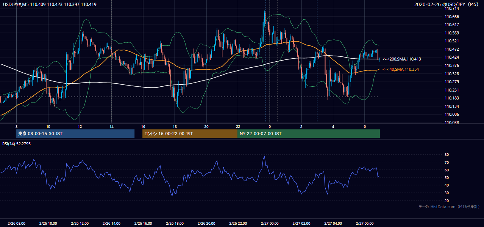Click price axis value 110.569

452,33
